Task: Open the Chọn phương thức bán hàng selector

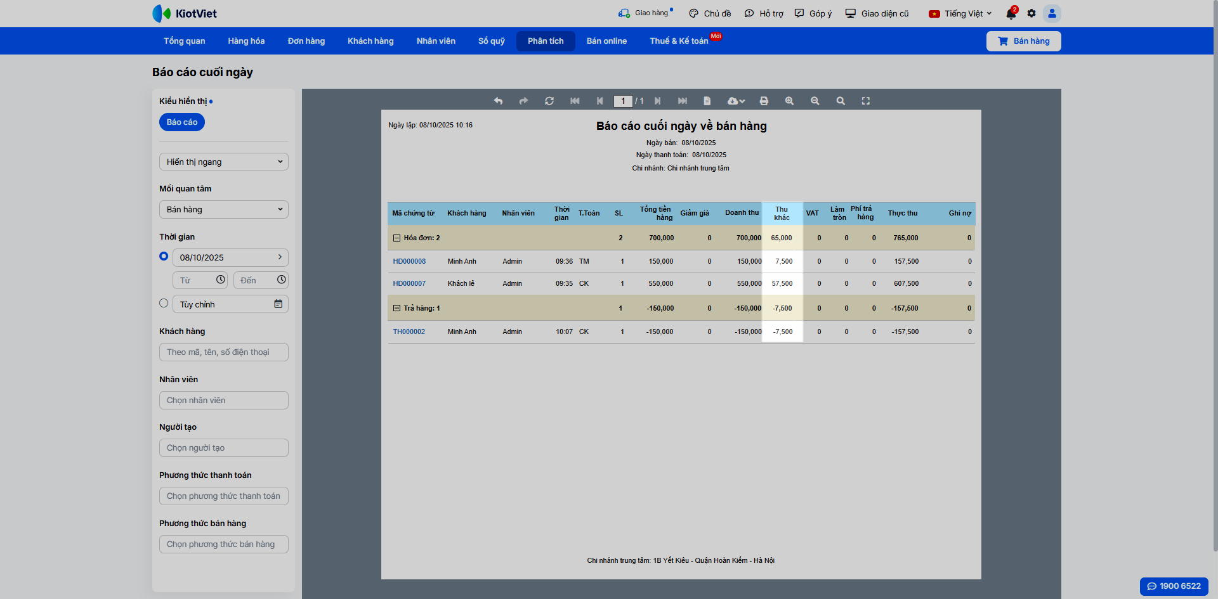Action: (224, 544)
